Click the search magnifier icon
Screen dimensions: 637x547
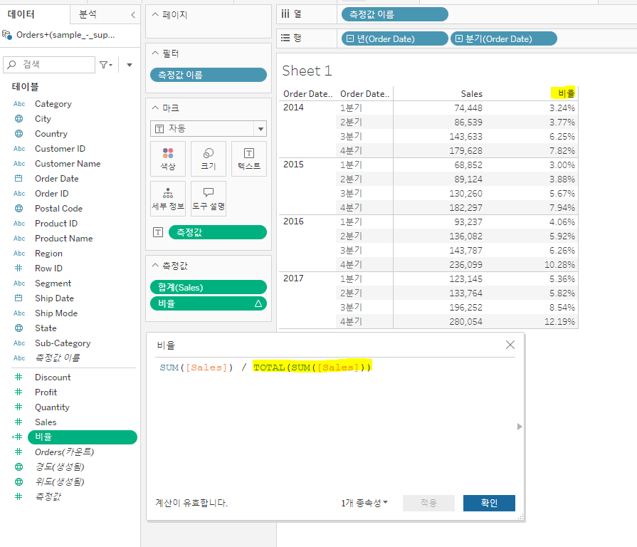point(12,64)
